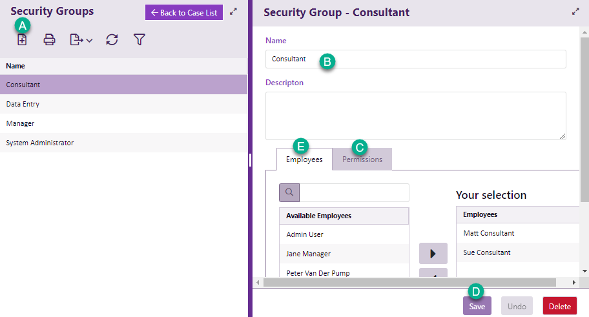Expand the Security Groups panel
The height and width of the screenshot is (317, 589).
click(234, 12)
